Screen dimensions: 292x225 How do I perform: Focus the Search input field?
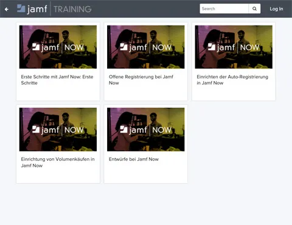[x=224, y=8]
